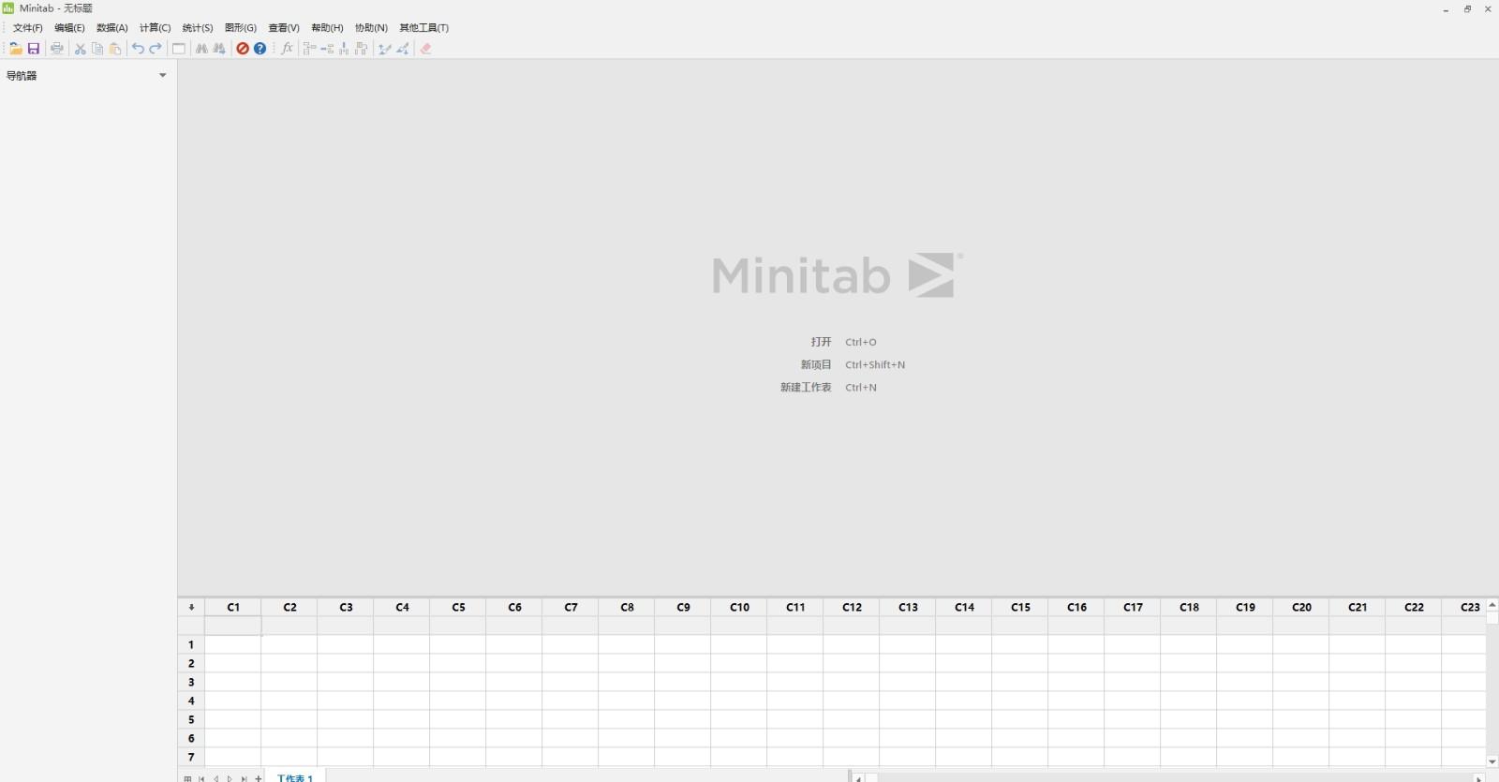This screenshot has width=1499, height=782.
Task: Click the 打开 link on start screen
Action: pyautogui.click(x=821, y=342)
